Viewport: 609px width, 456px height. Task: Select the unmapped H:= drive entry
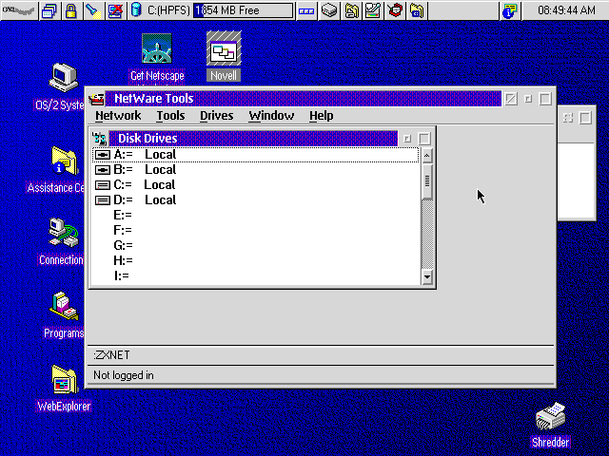(256, 260)
